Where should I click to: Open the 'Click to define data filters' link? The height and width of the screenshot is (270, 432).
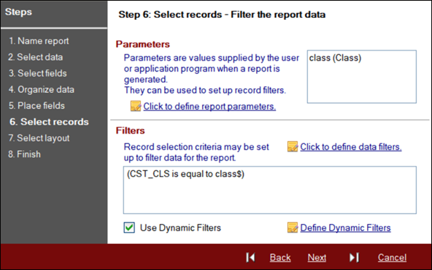(x=351, y=147)
